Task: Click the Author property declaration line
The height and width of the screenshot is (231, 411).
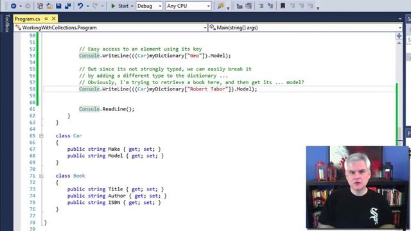Action: tap(117, 196)
